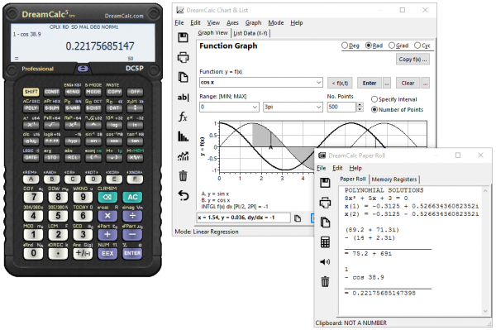Click the copy pages icon in Chart & List sidebar
Viewport: 496px width, 330px height.
183,77
